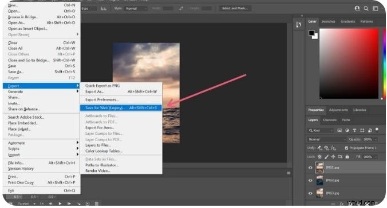
Task: Jump to the first frame in the timeline
Action: coord(42,203)
